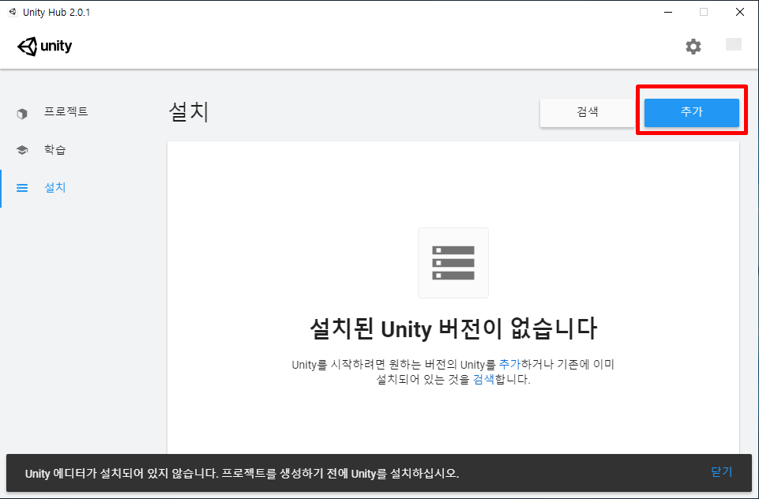
Task: Click the Unity 에디터가 설치되어 있지 않습니다 notification text
Action: (242, 474)
